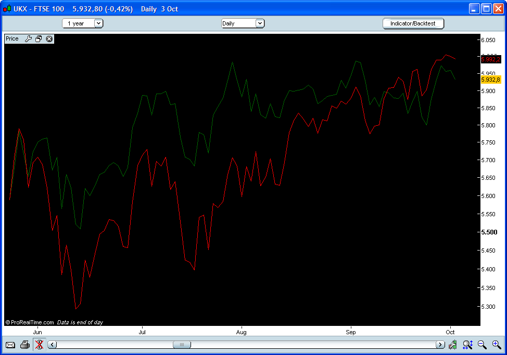Viewport: 507px width, 355px height.
Task: Click the duplicate window icon beside Price
Action: 38,38
